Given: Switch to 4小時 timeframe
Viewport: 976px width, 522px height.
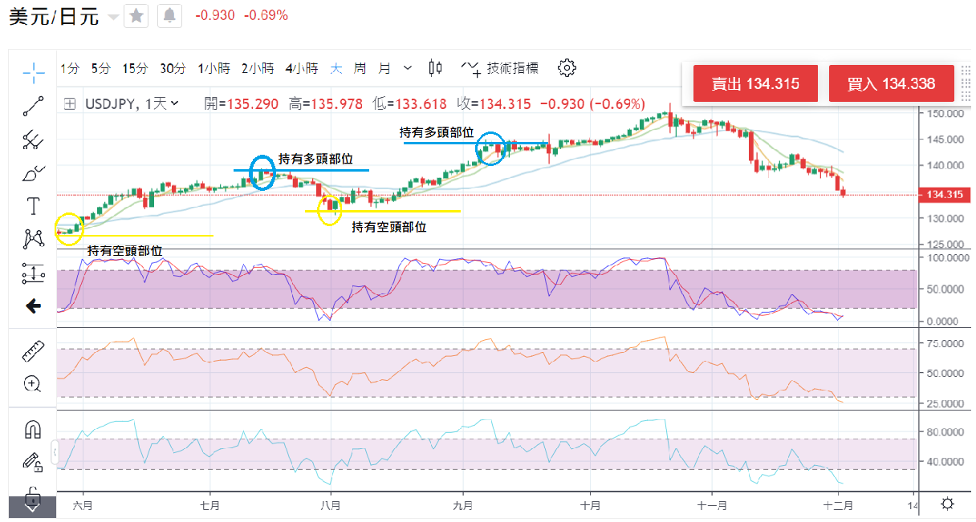Looking at the screenshot, I should pos(301,68).
